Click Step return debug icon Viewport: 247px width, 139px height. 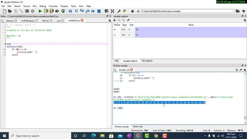click(x=88, y=11)
